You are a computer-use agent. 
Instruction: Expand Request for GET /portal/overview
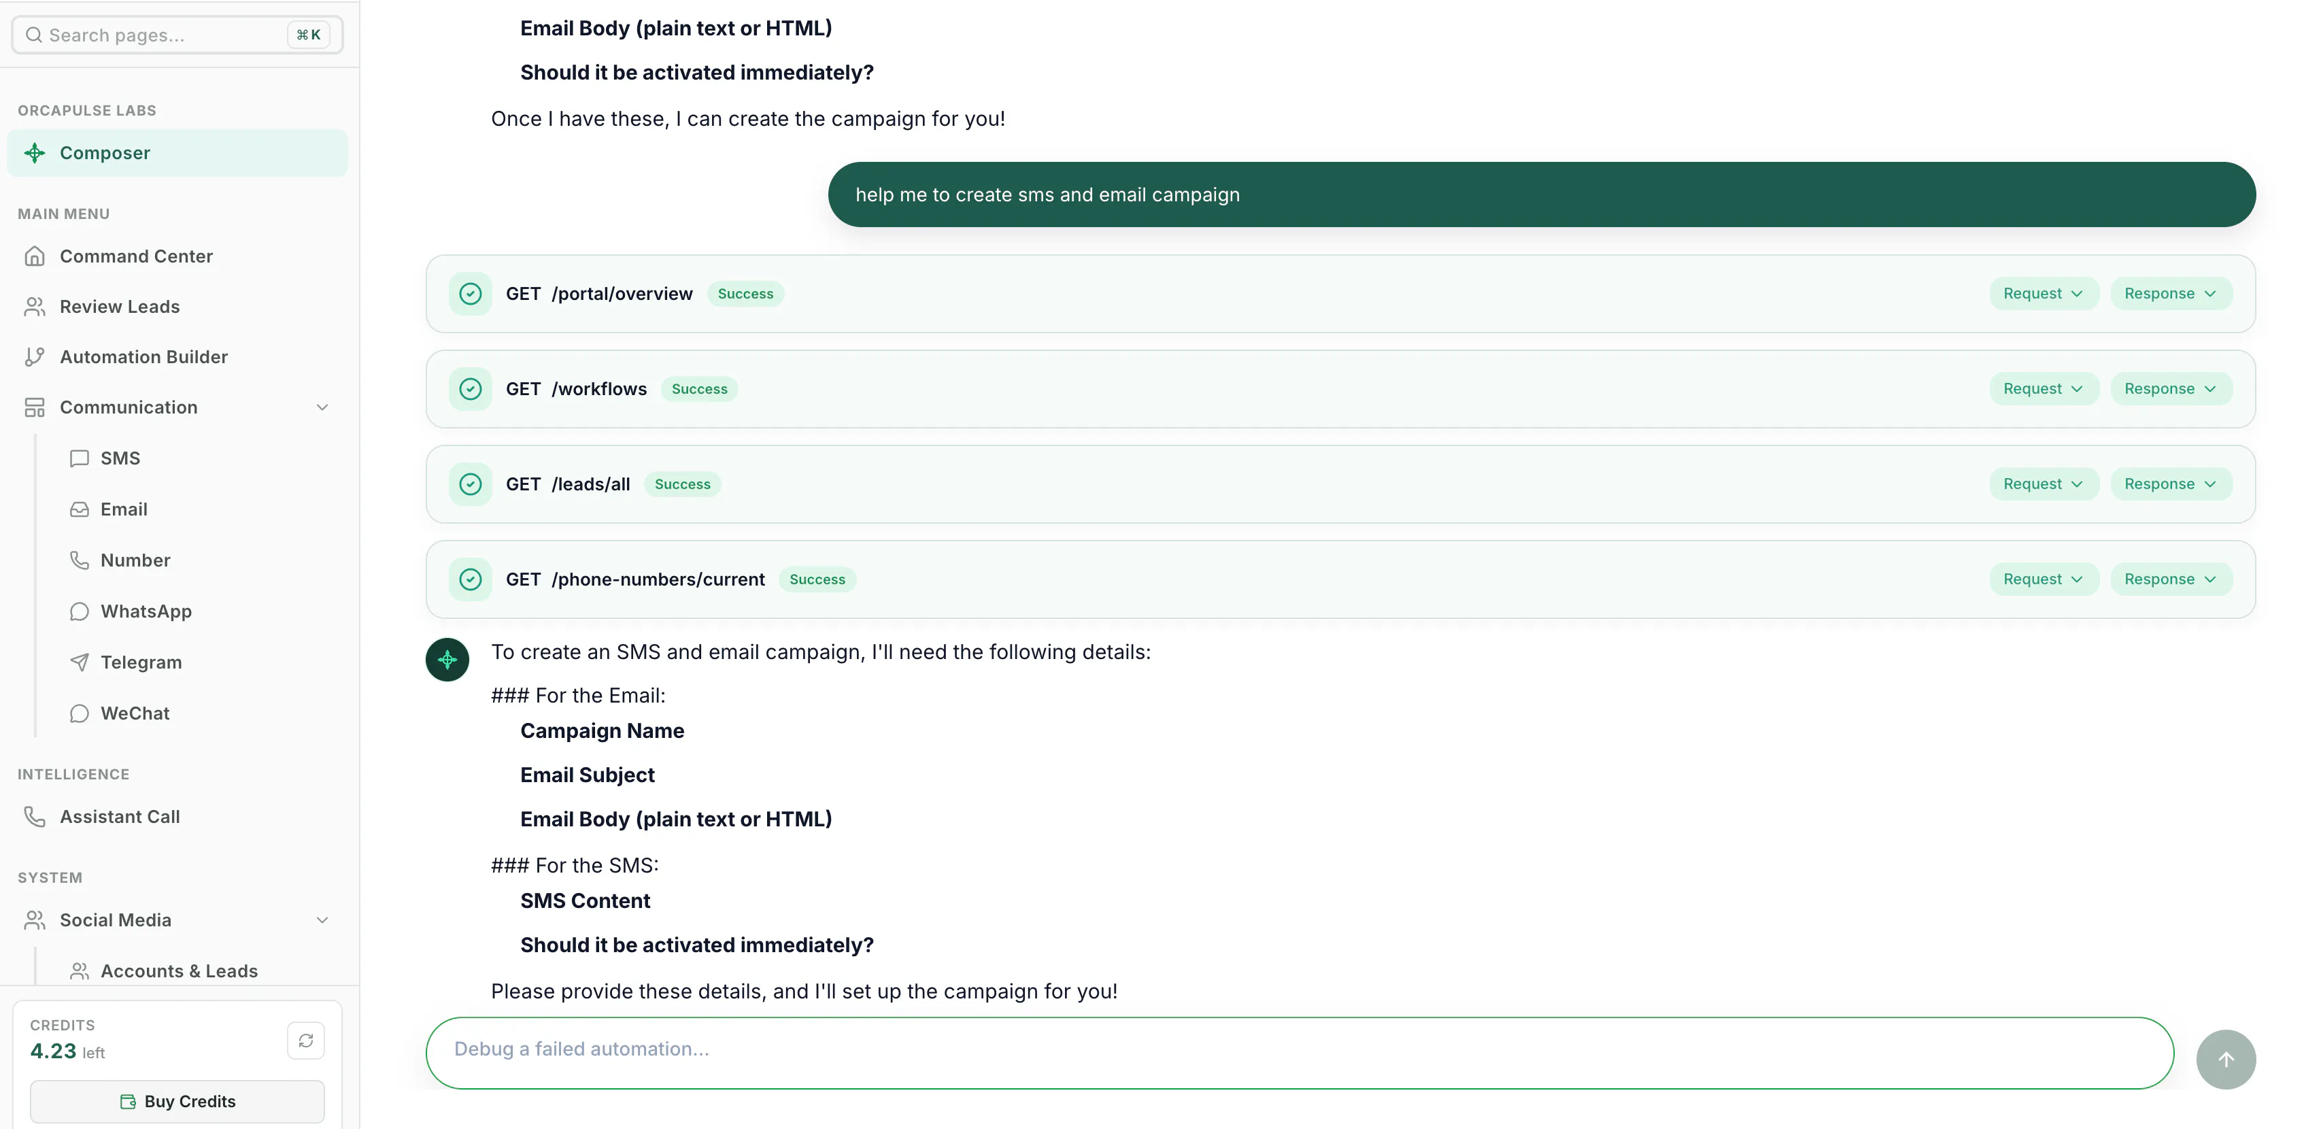(x=2044, y=293)
